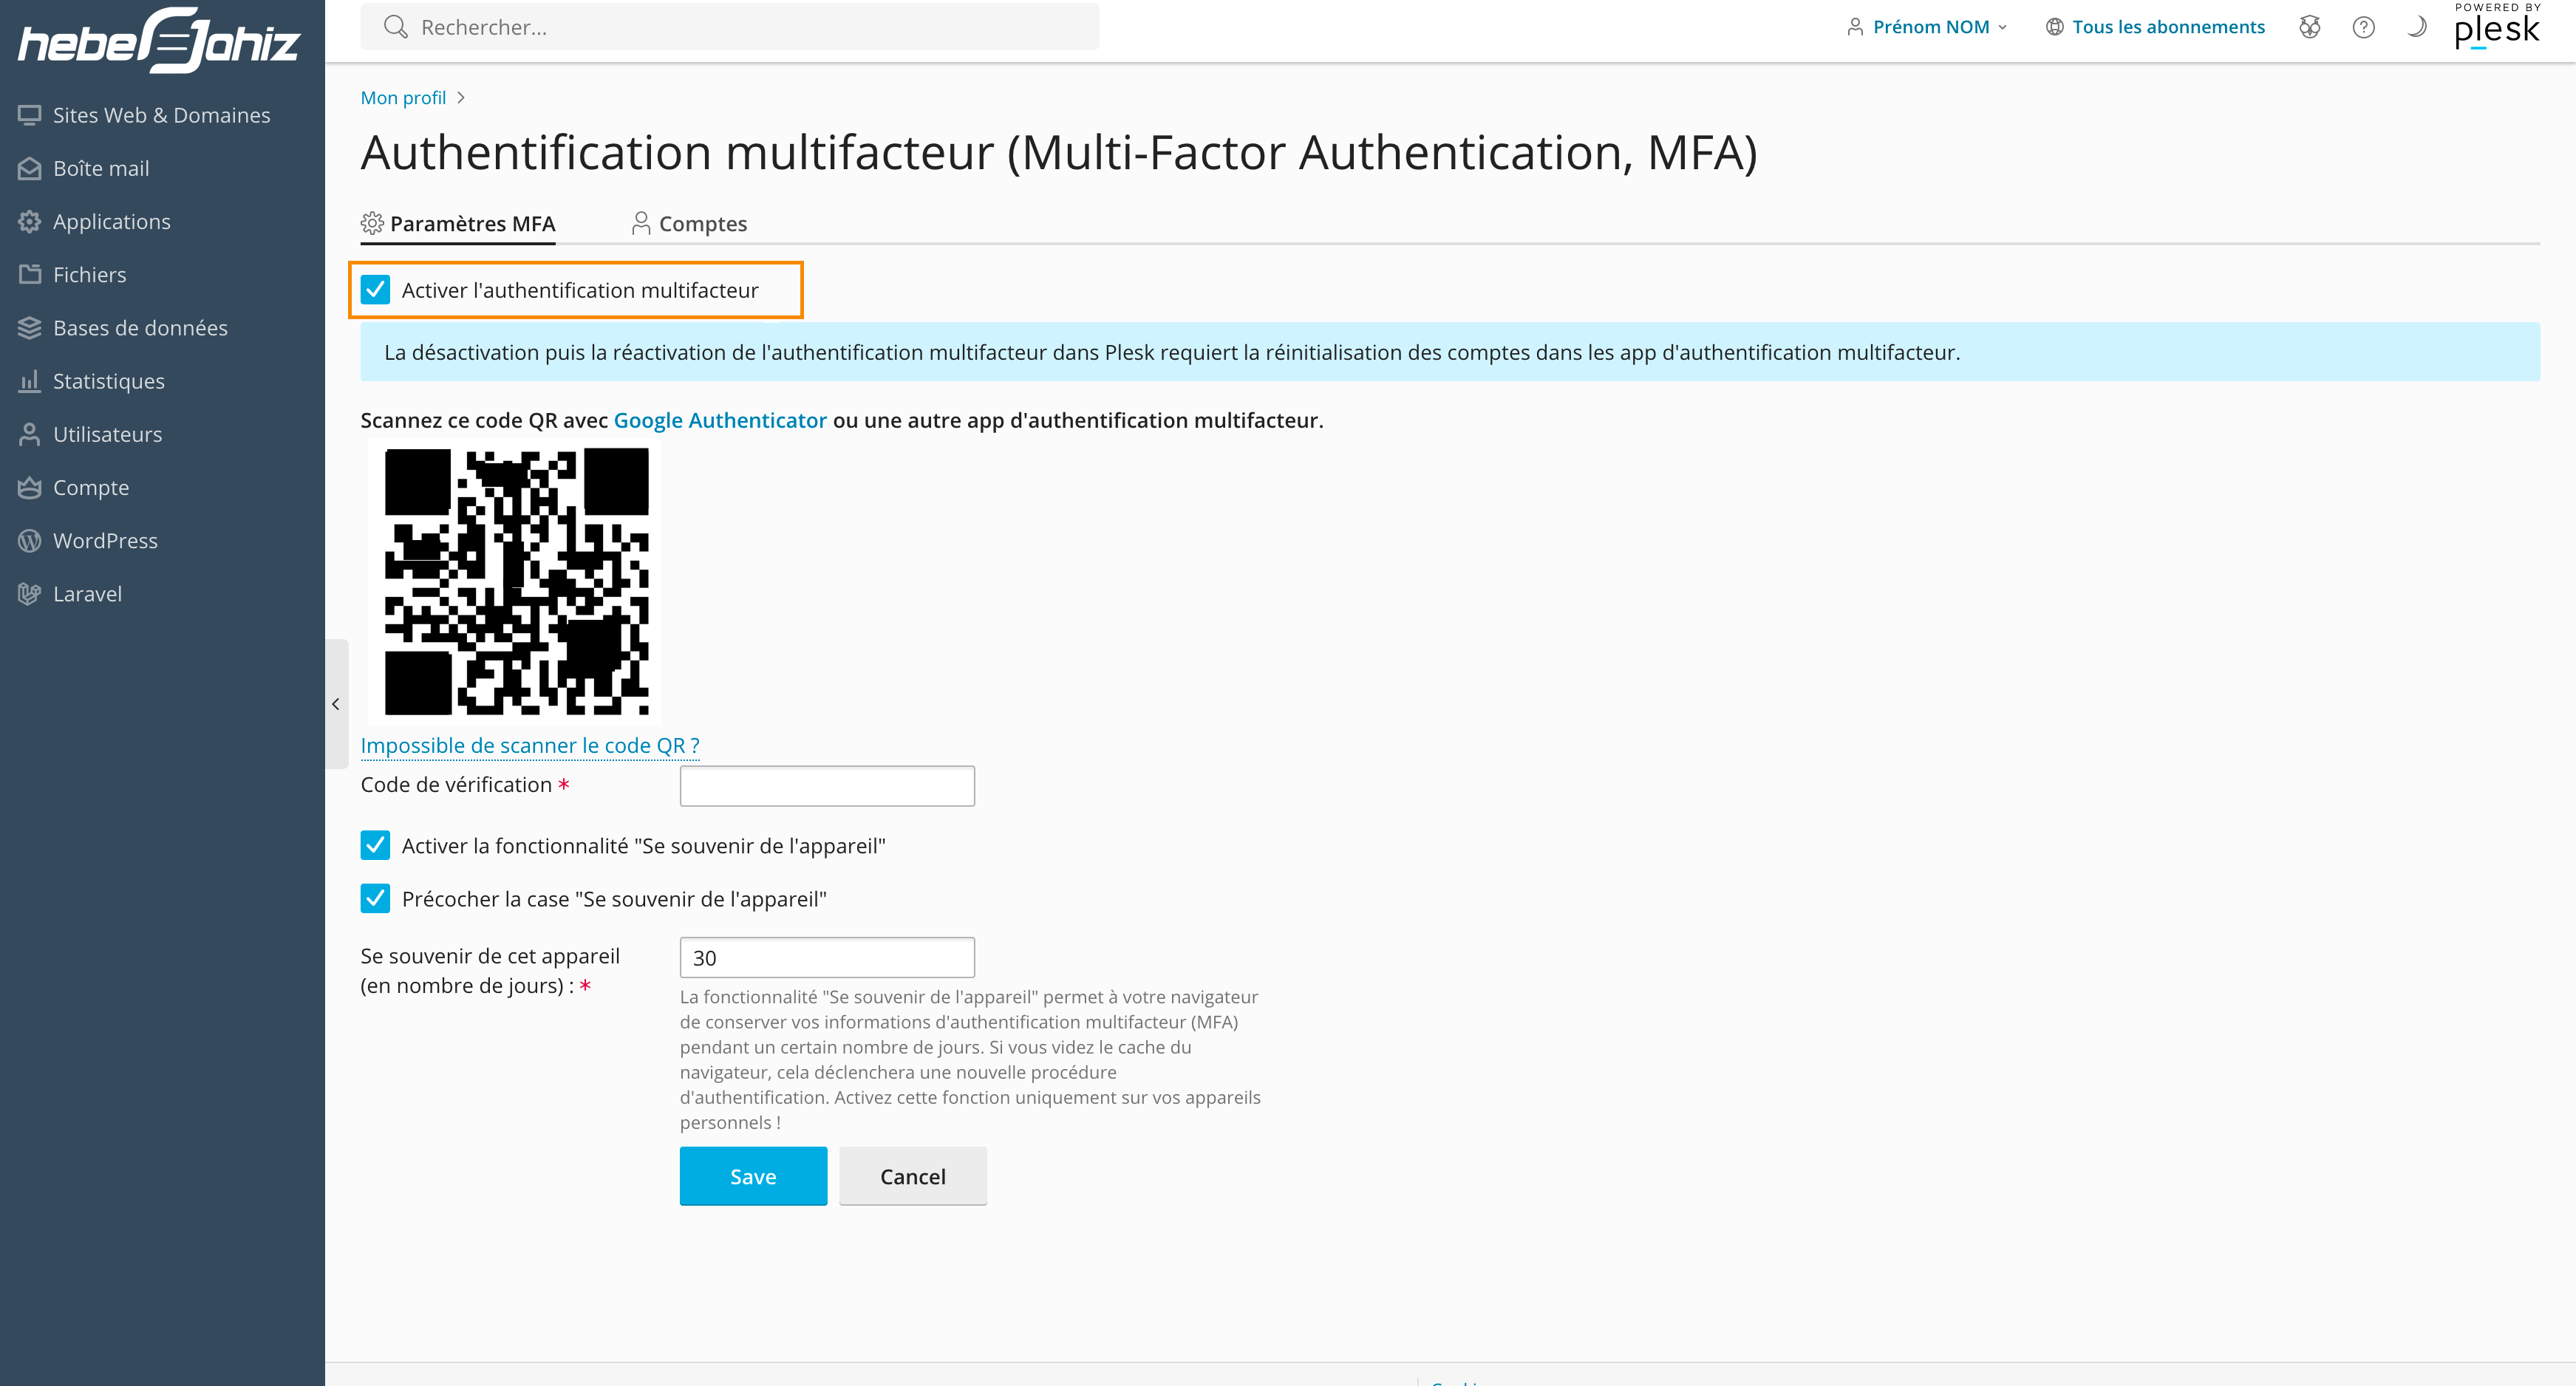
Task: Open the Plesk extensions icon in header
Action: point(2309,27)
